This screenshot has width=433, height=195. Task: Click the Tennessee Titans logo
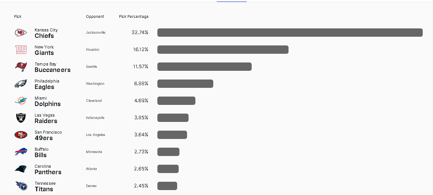pos(21,186)
